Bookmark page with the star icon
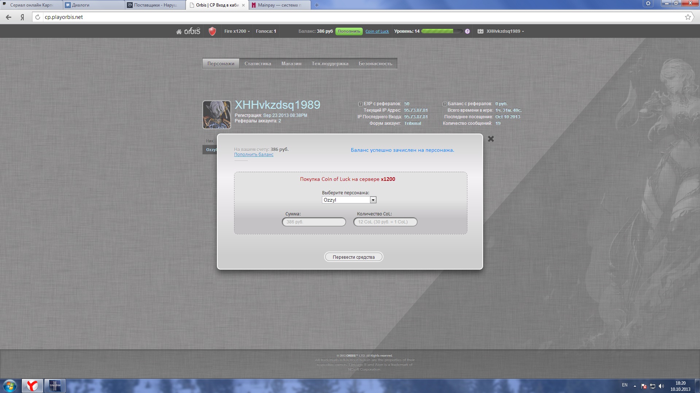 (x=688, y=17)
